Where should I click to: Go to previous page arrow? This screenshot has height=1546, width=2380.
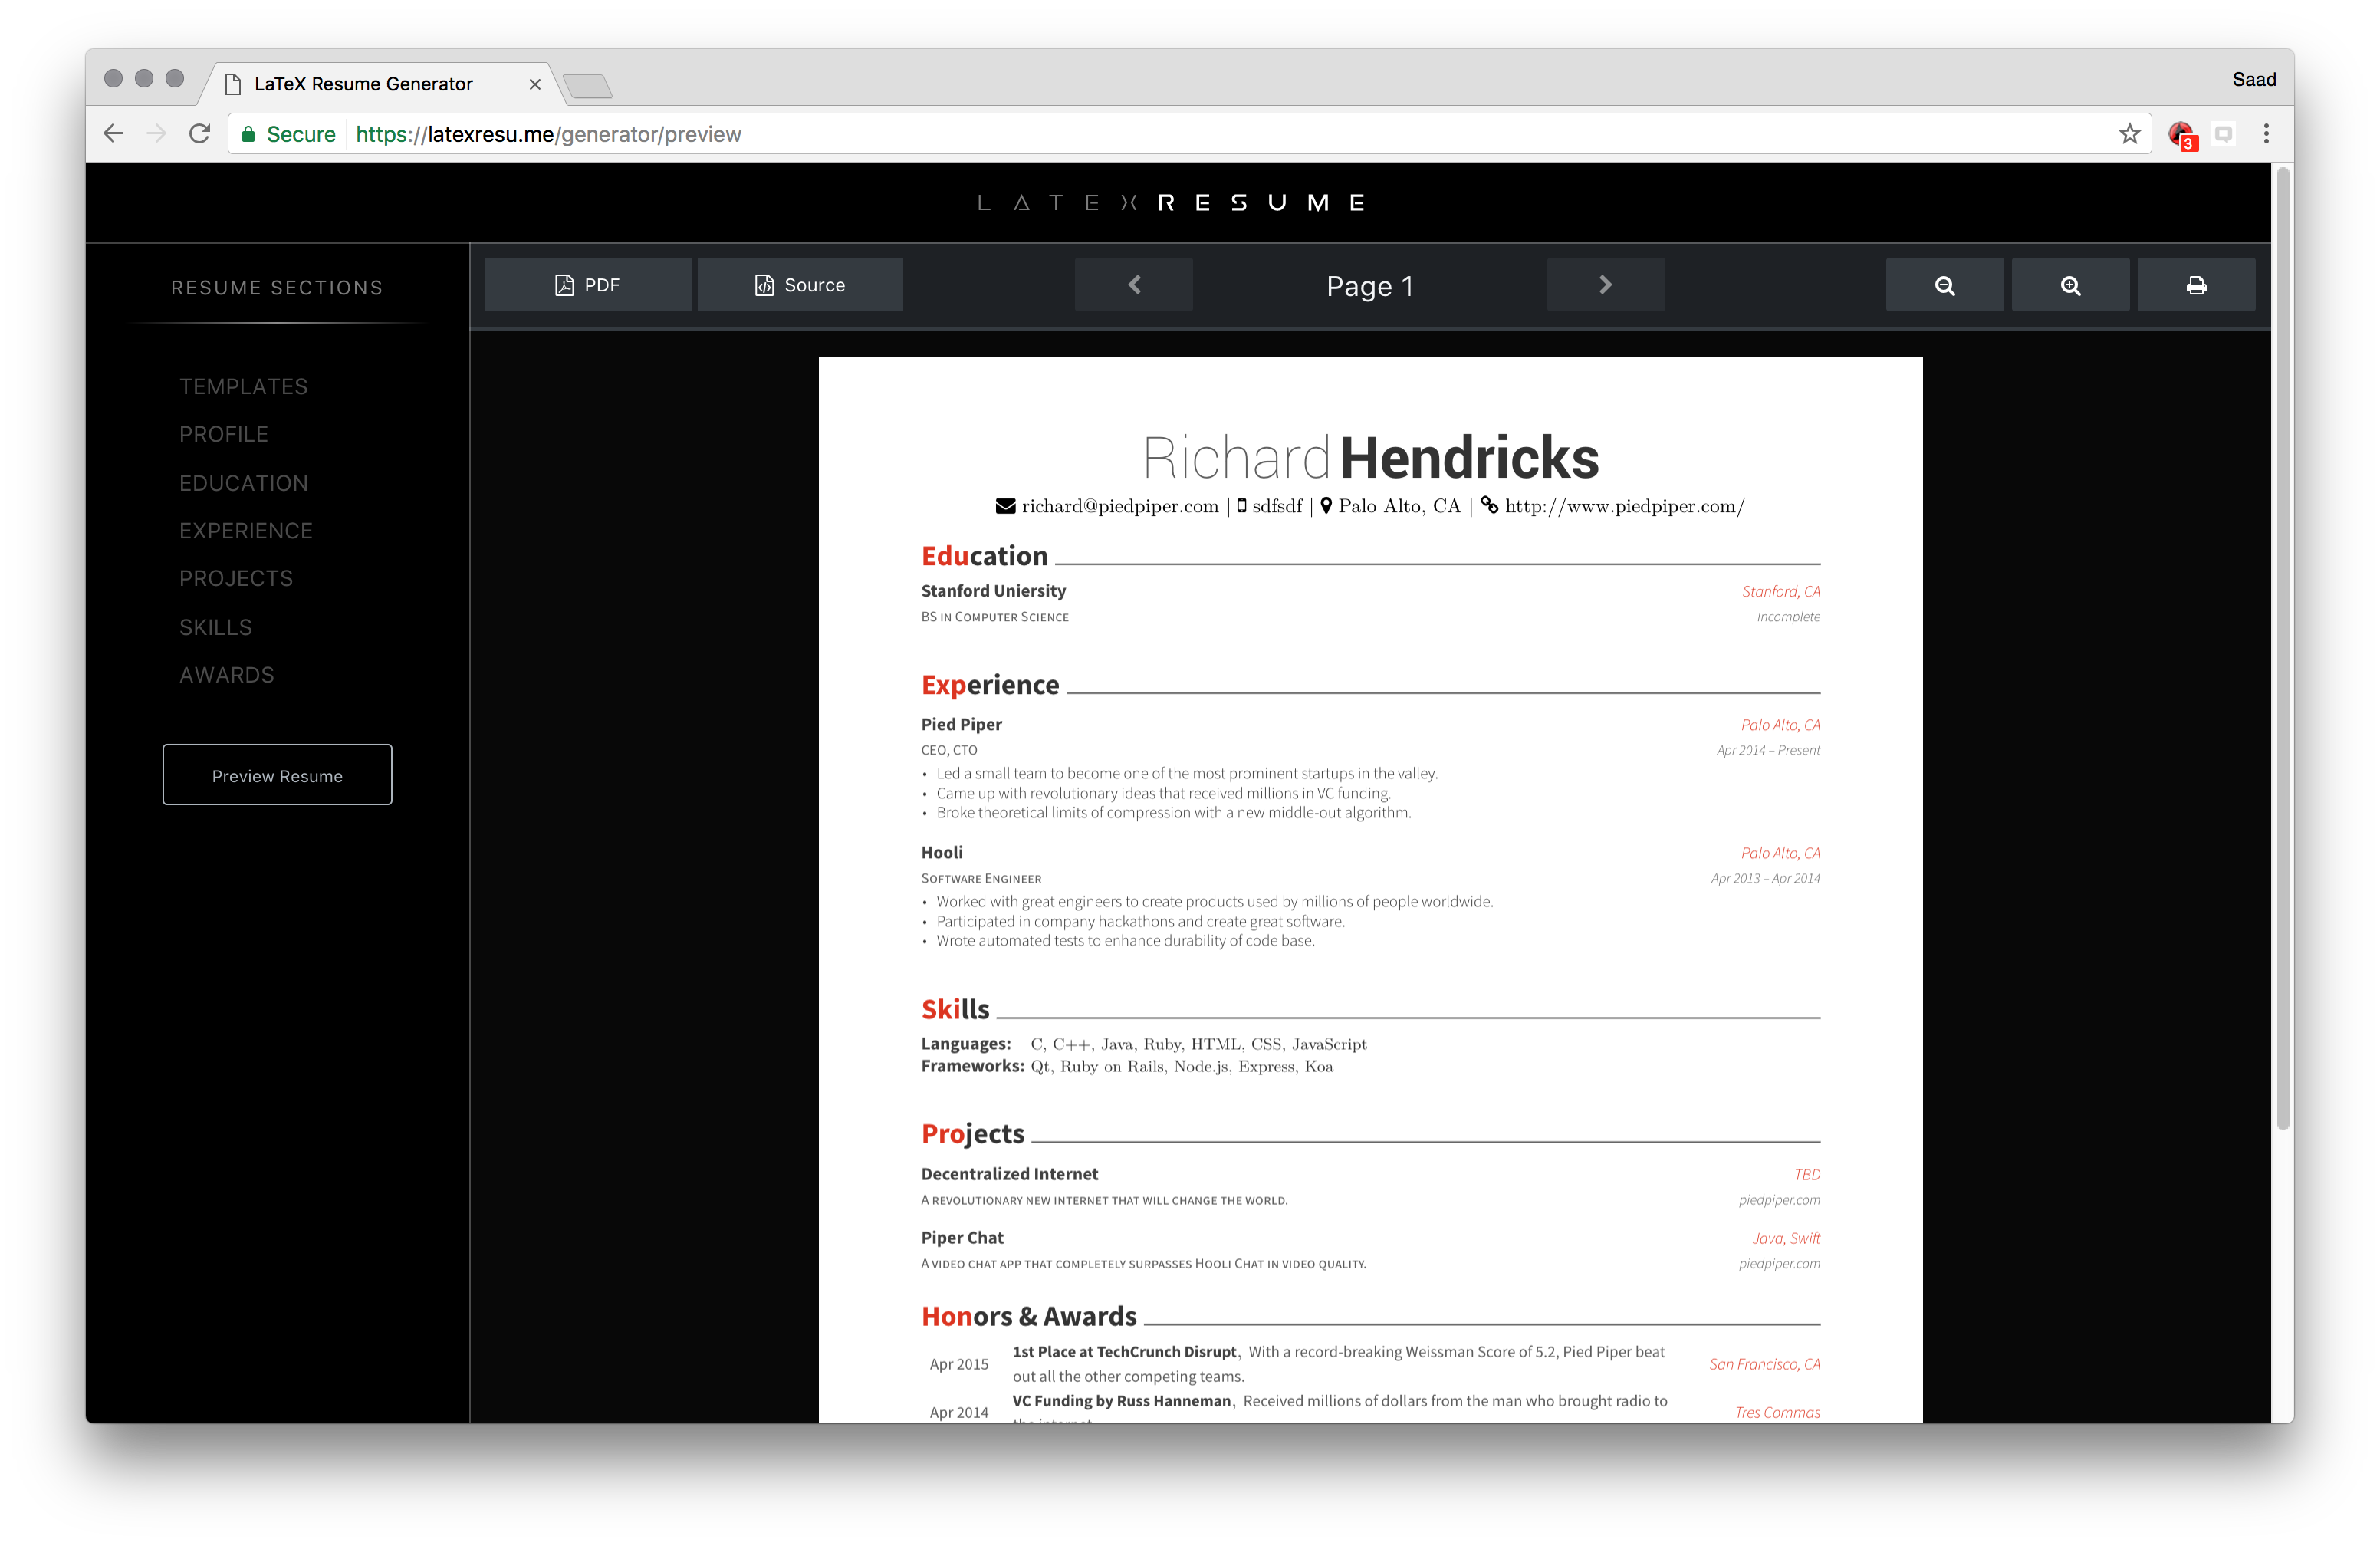coord(1134,285)
